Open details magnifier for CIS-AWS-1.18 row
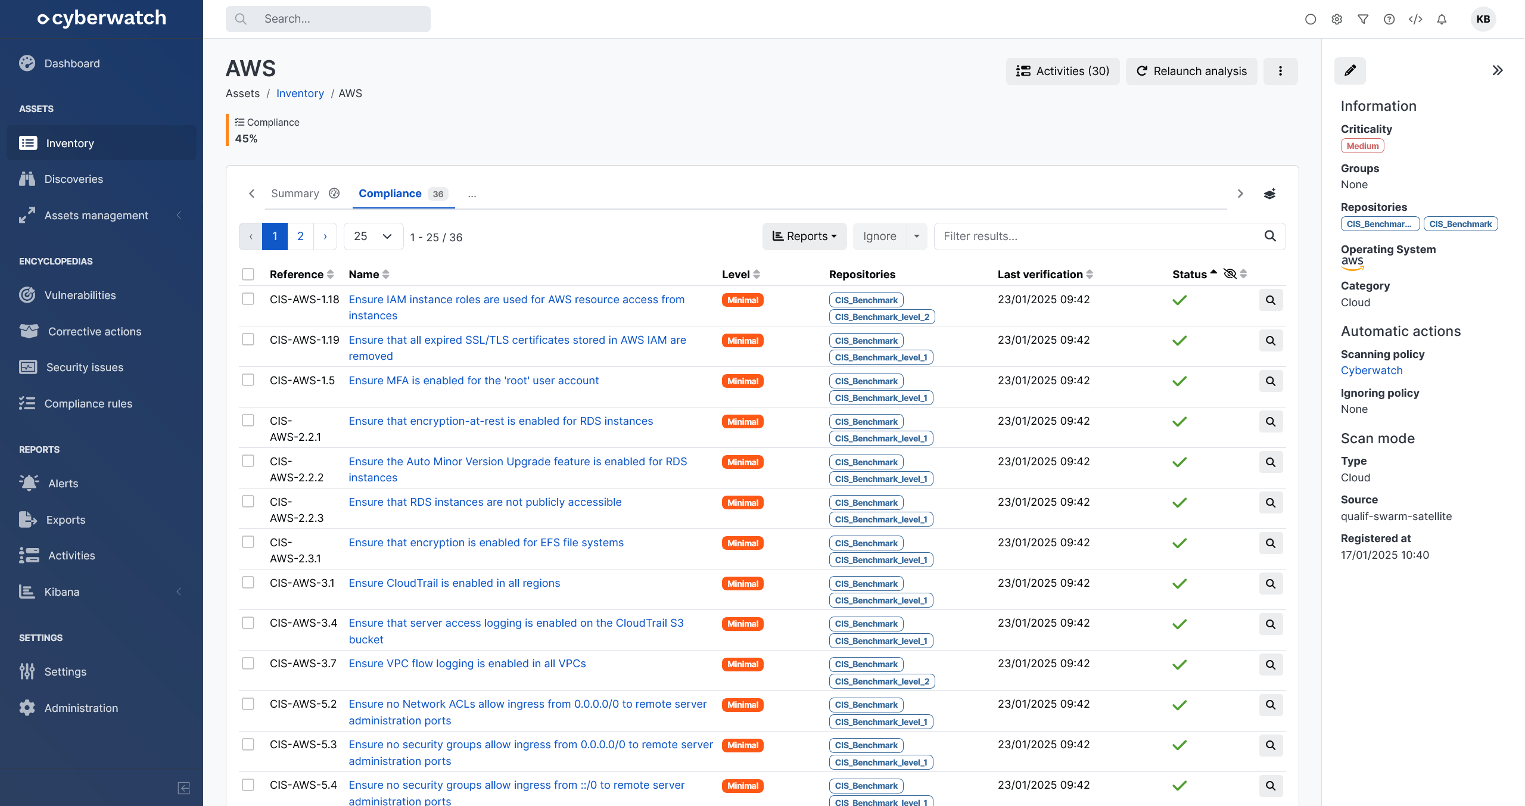The image size is (1525, 806). coord(1271,300)
